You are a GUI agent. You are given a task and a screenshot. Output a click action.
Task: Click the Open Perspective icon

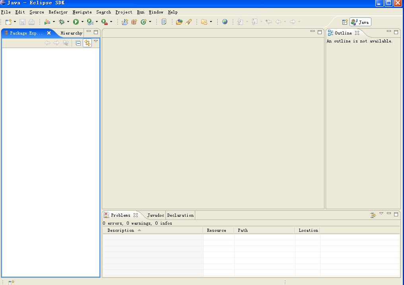pyautogui.click(x=345, y=22)
